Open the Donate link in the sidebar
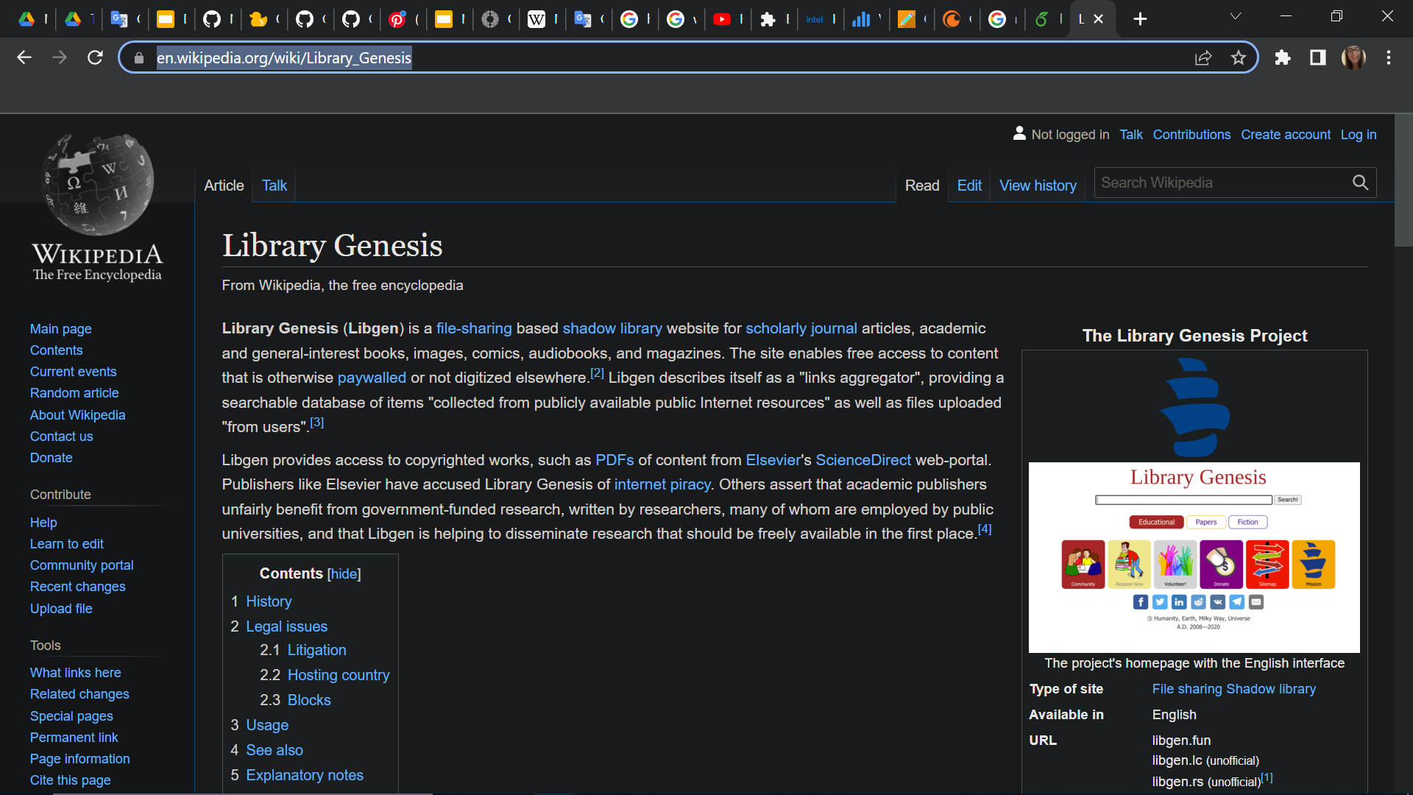 pyautogui.click(x=51, y=457)
